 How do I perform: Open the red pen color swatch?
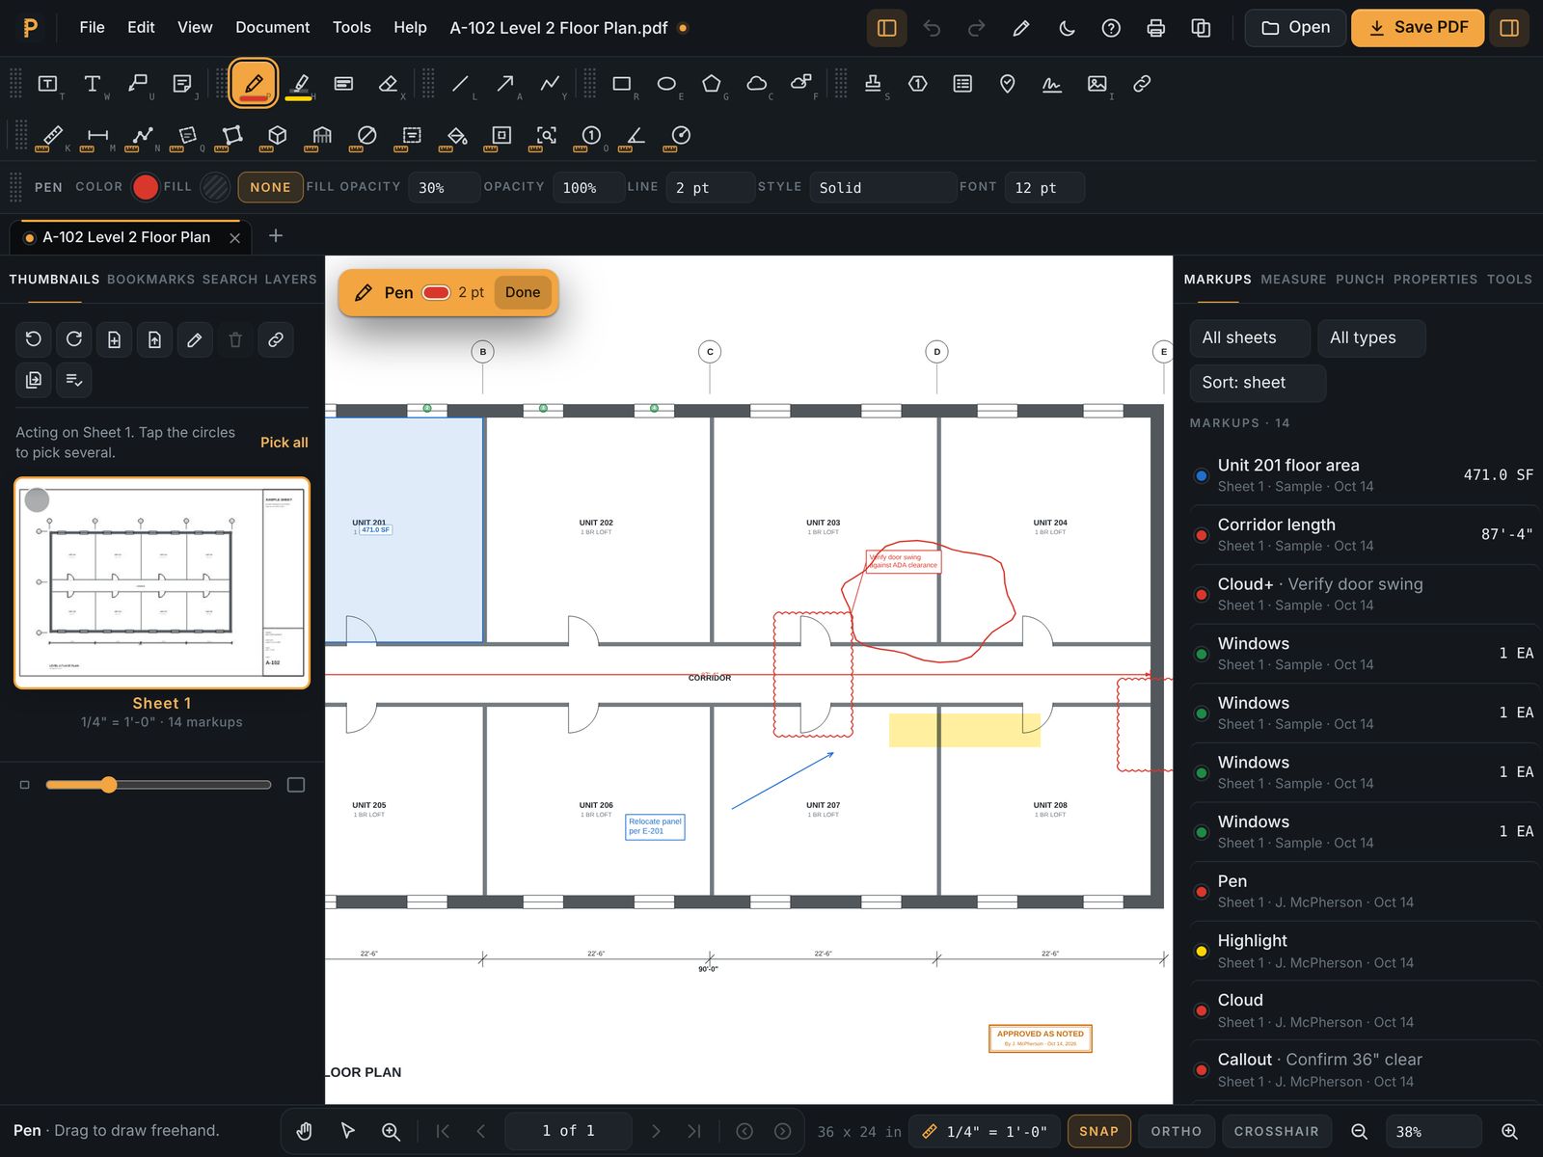point(145,187)
